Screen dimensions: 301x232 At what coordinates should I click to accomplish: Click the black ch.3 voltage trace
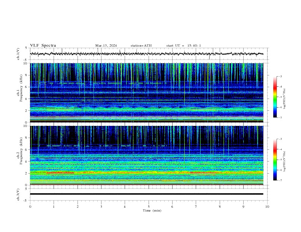[x=146, y=194]
